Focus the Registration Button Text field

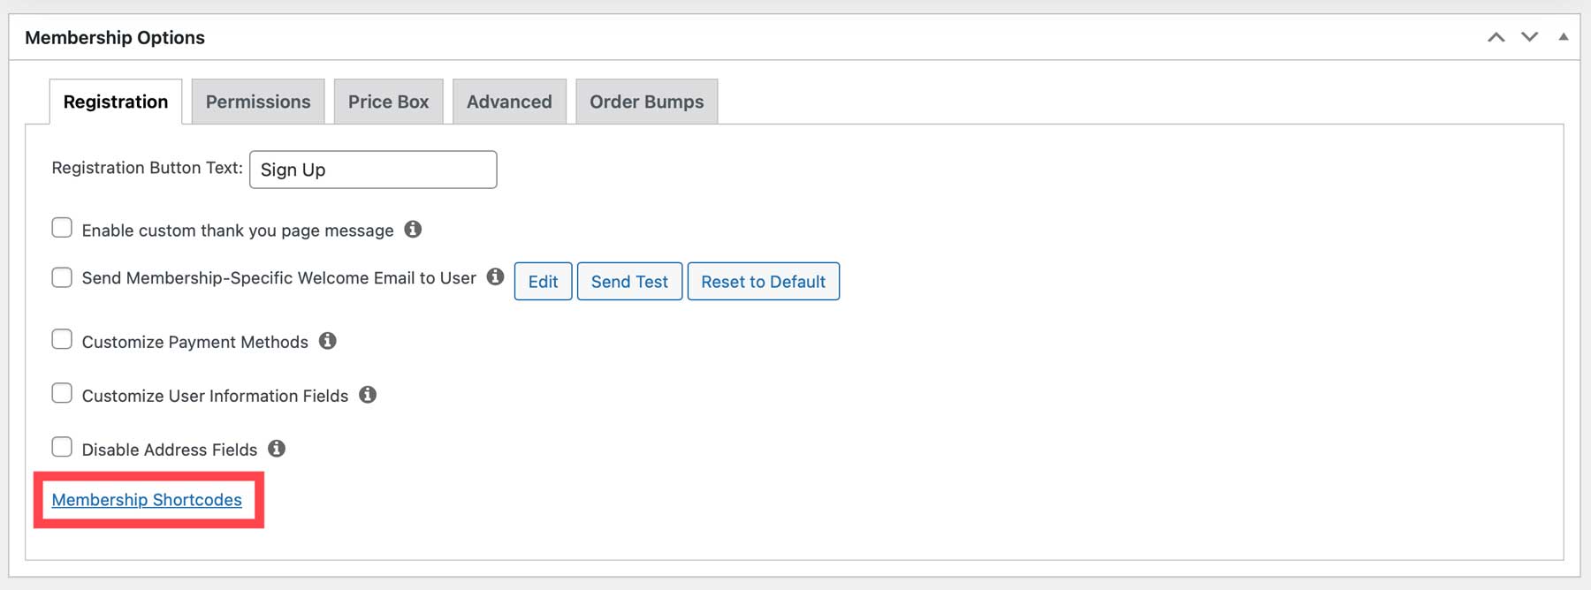pos(373,170)
